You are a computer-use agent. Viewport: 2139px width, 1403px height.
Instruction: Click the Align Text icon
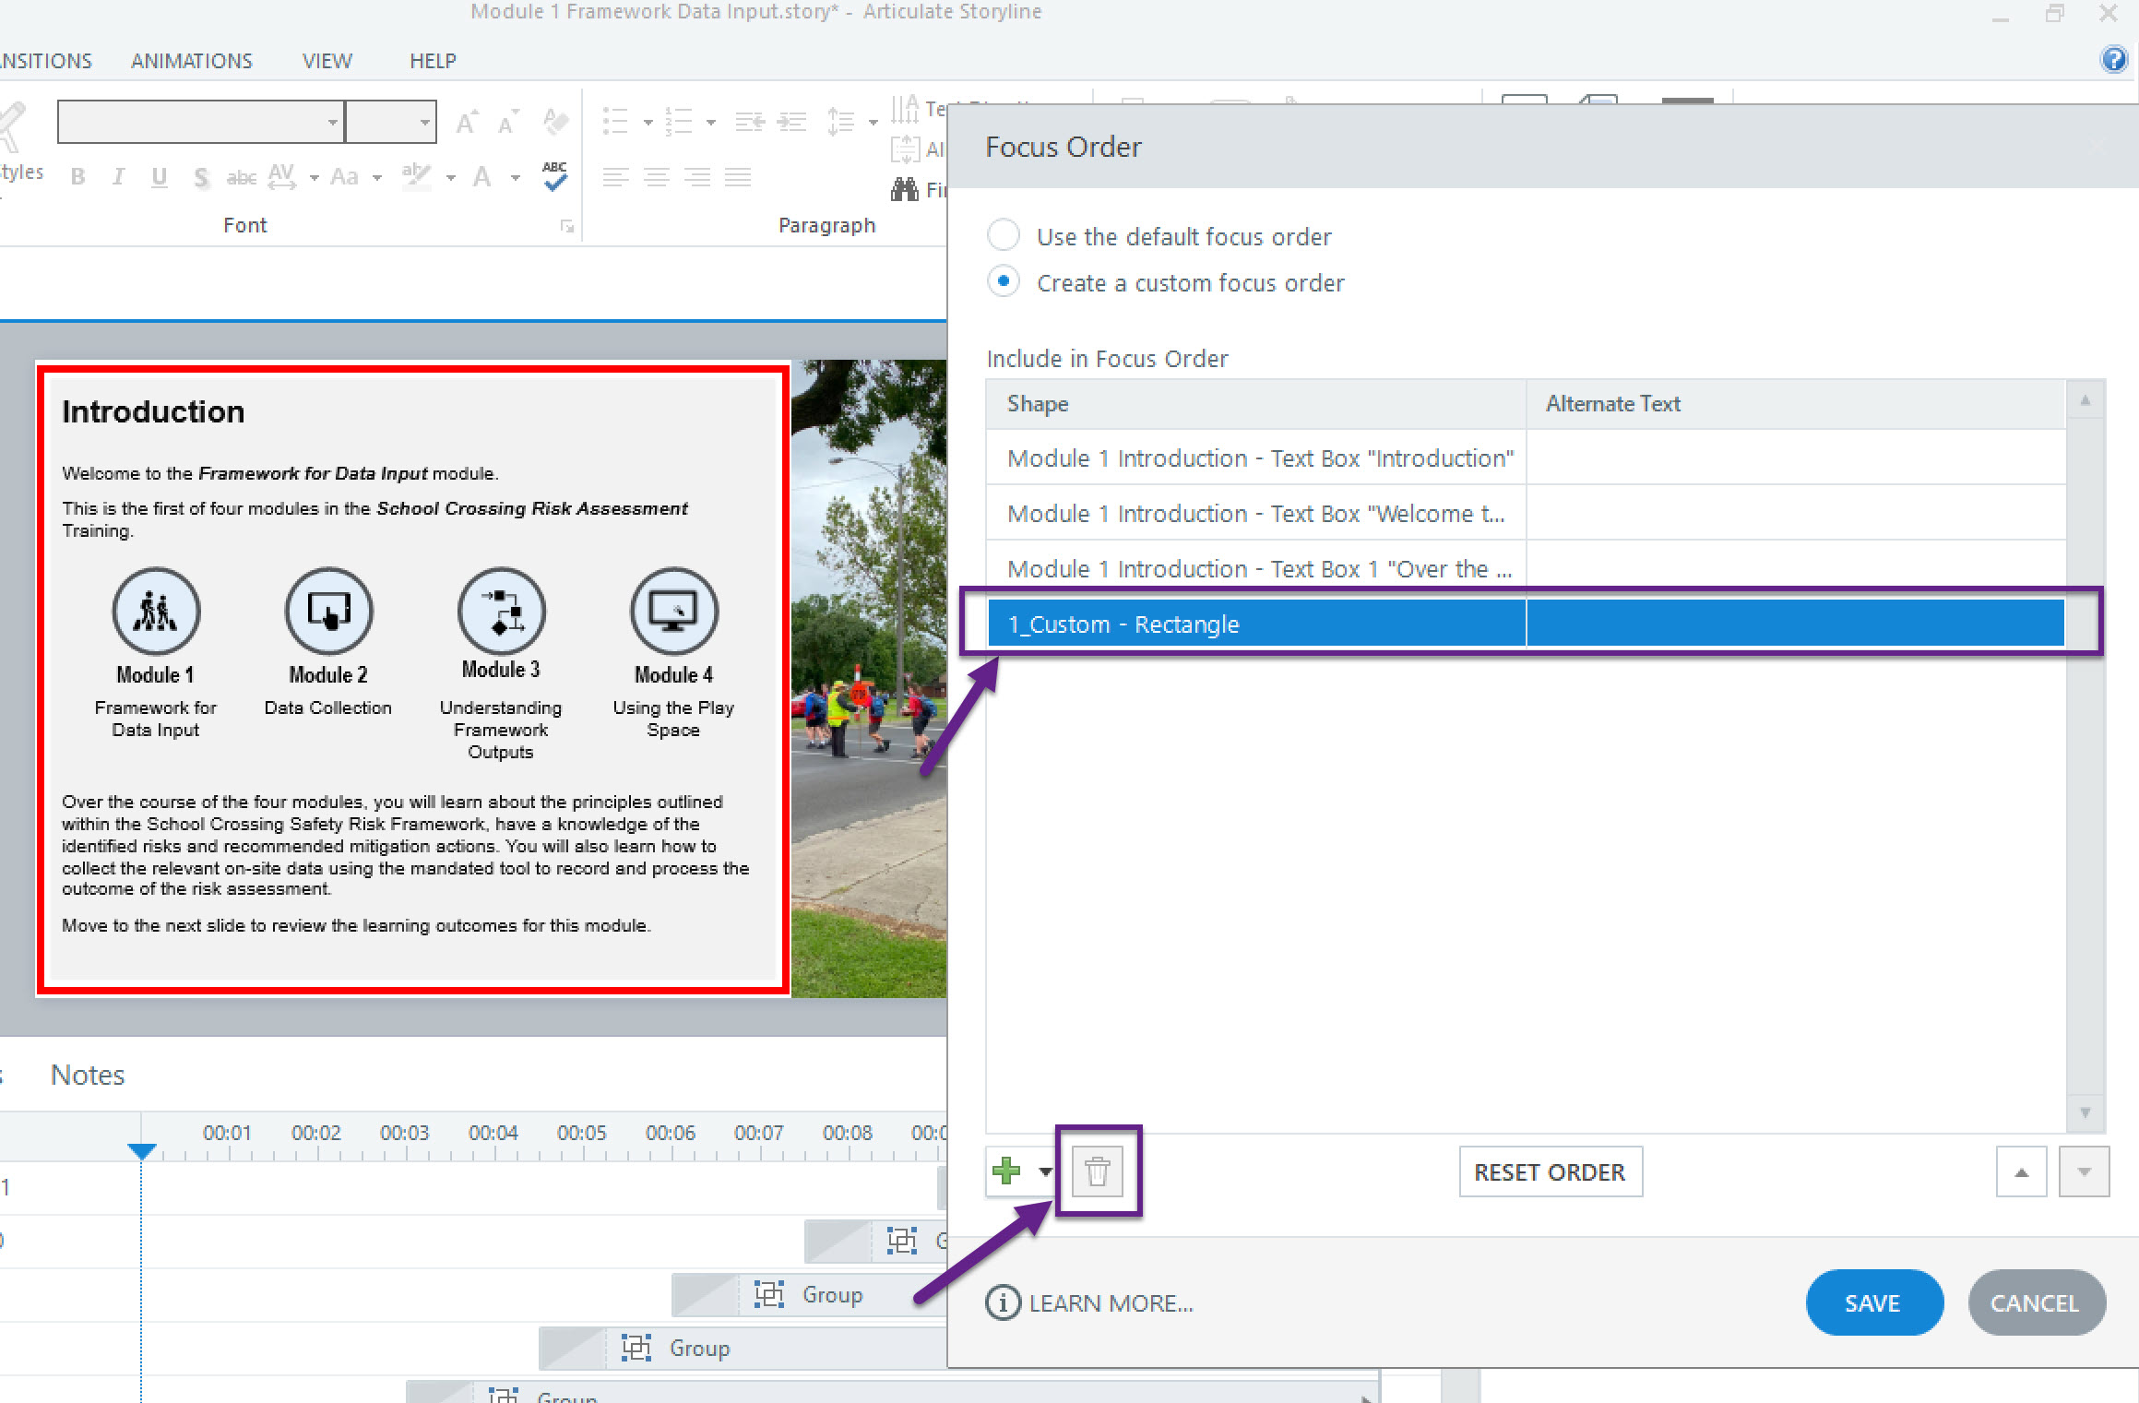point(905,149)
